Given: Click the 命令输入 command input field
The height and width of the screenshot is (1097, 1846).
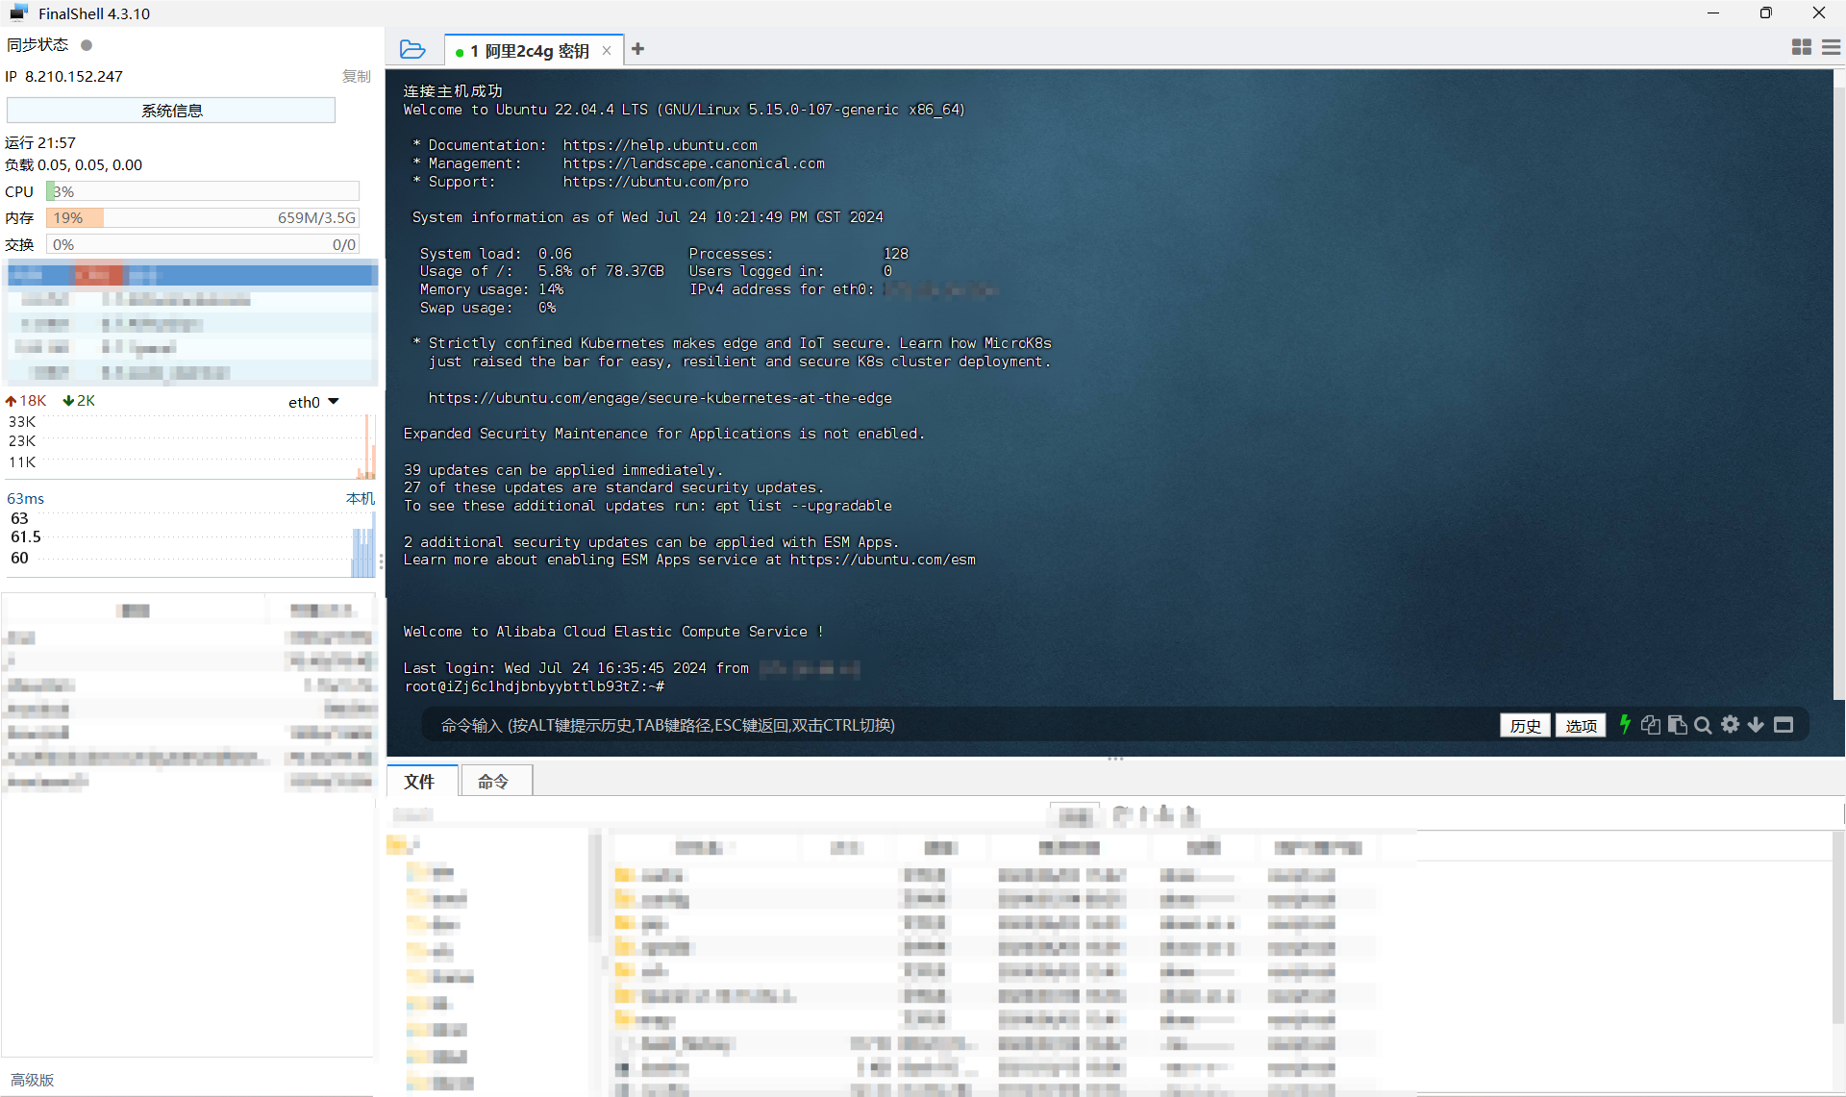Looking at the screenshot, I should pos(865,726).
